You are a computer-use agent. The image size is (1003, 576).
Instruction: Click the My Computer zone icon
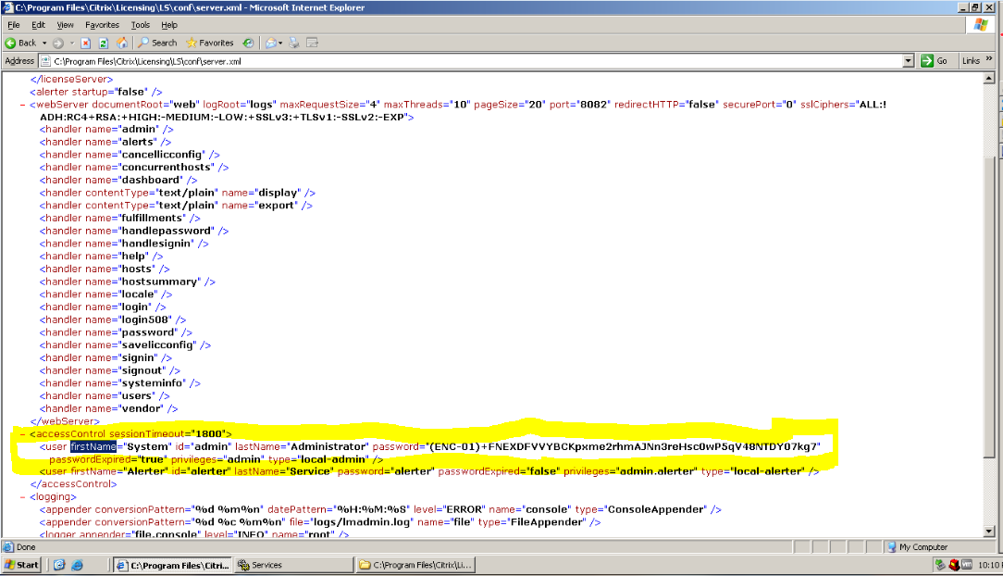pyautogui.click(x=892, y=547)
